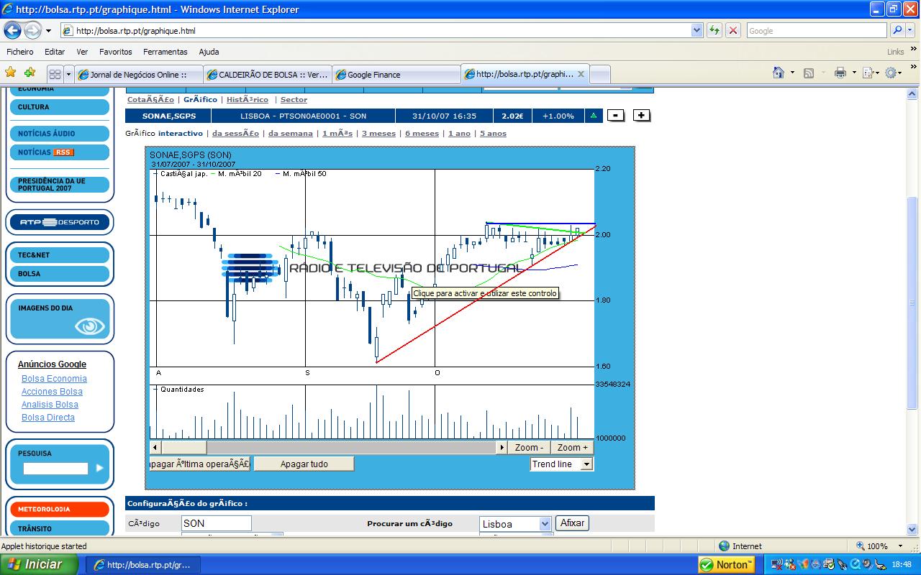The width and height of the screenshot is (921, 575).
Task: Open the Norton status indicator in the taskbar
Action: coord(726,564)
